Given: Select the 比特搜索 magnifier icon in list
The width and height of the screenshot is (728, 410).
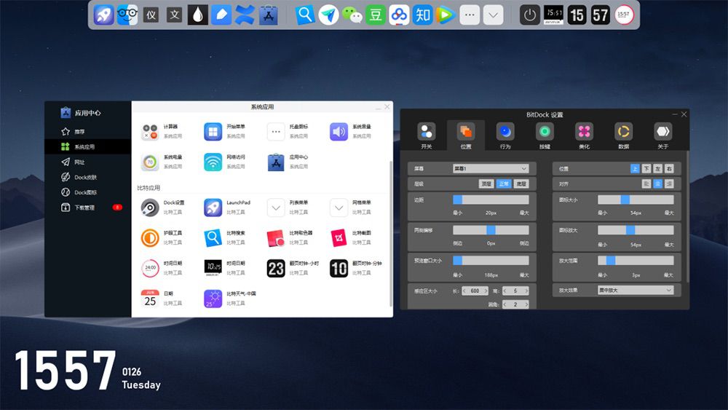Looking at the screenshot, I should click(213, 237).
